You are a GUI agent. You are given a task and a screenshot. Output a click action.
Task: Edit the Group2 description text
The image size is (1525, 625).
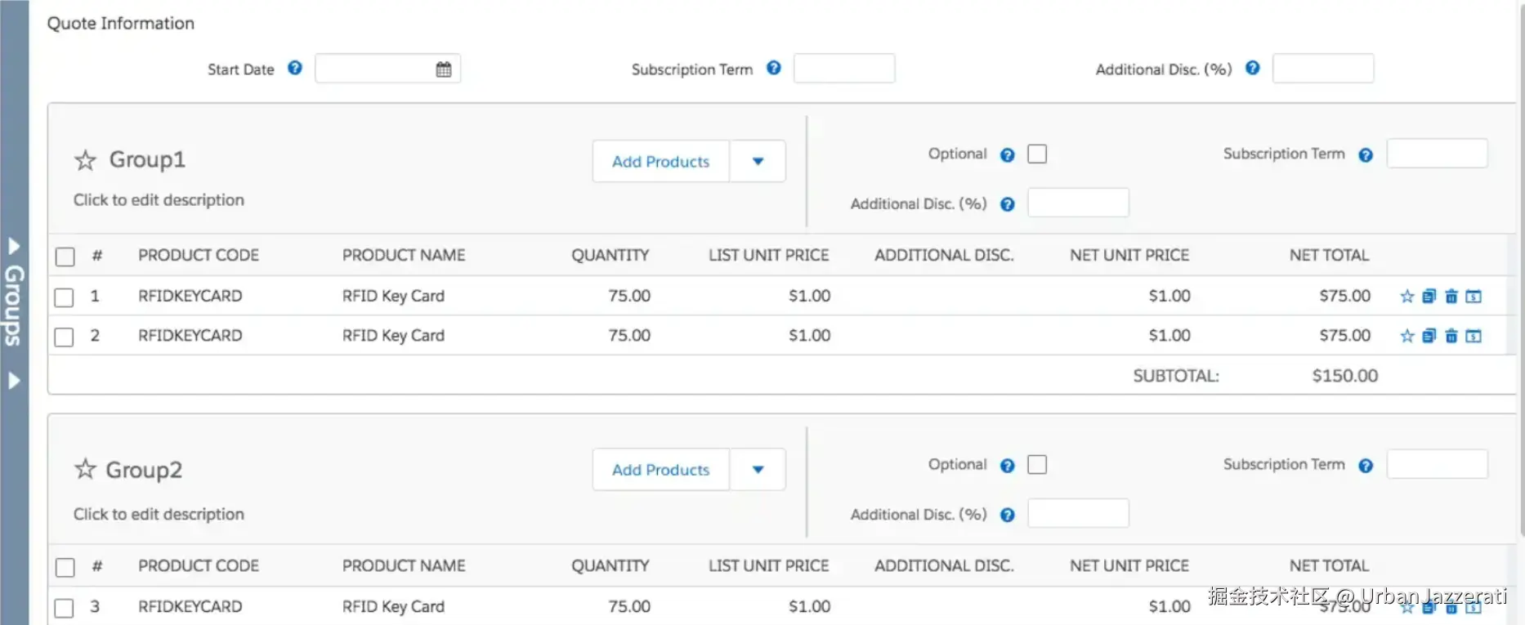pyautogui.click(x=159, y=514)
